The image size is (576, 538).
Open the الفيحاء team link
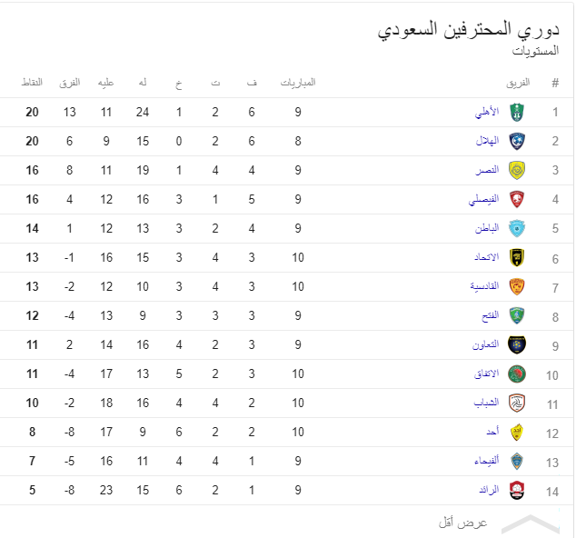coord(487,460)
